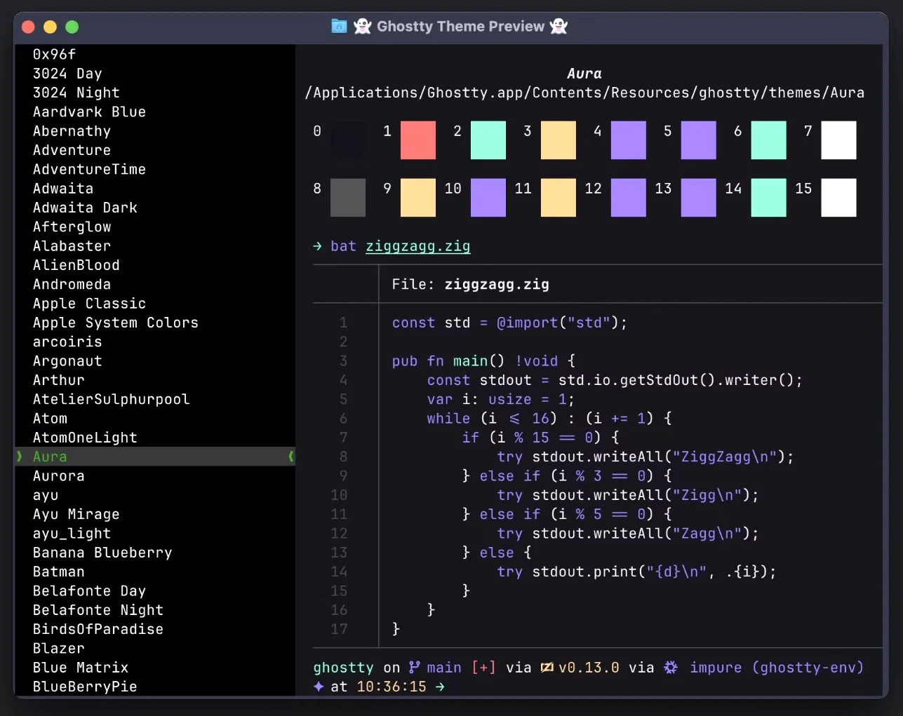
Task: Click the red color swatch numbered 1
Action: point(418,140)
